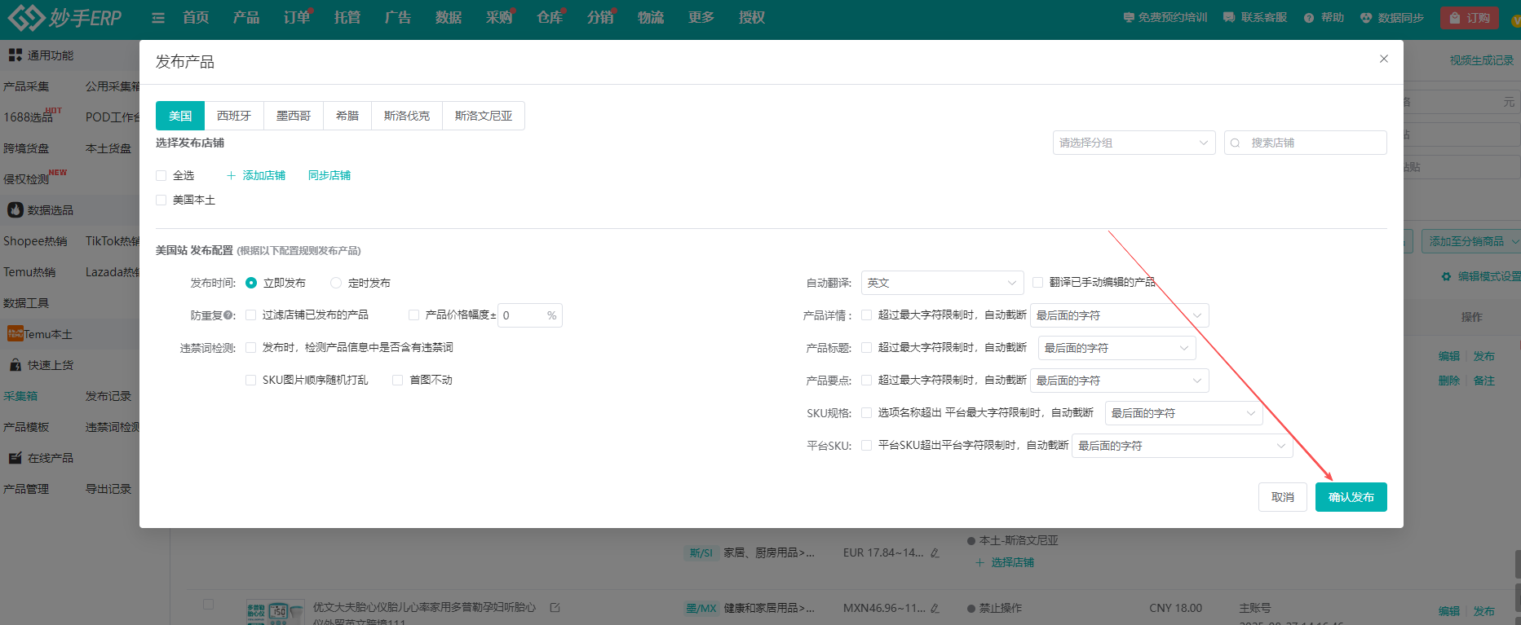Screen dimensions: 1521x625
Task: Click the 妙手ERP logo
Action: [x=64, y=17]
